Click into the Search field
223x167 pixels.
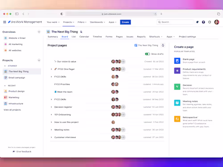pos(175,22)
